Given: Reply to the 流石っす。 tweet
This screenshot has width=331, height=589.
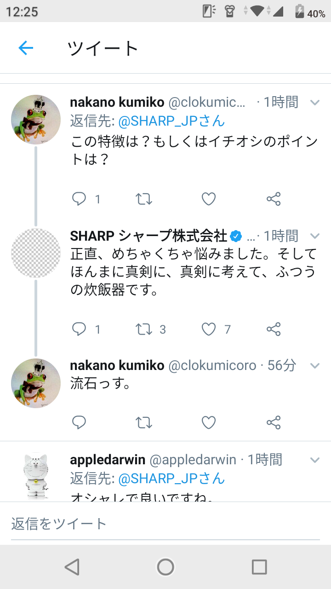Looking at the screenshot, I should pos(80,422).
